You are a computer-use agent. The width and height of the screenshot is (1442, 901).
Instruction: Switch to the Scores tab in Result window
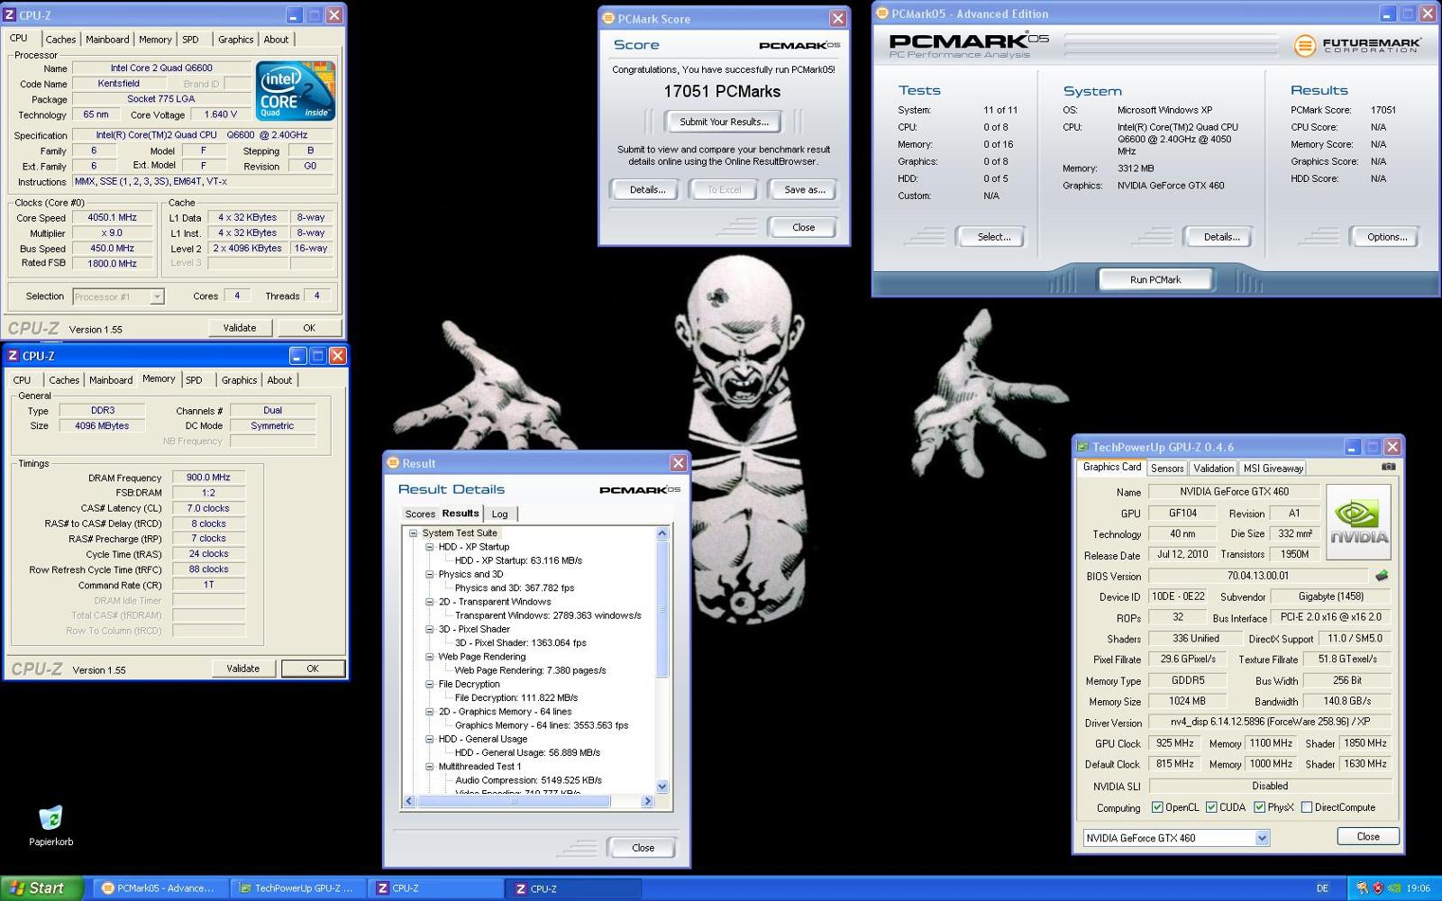(x=420, y=514)
